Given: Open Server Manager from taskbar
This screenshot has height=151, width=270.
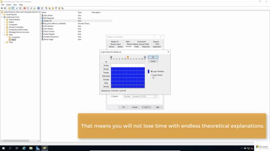Looking at the screenshot, I should (38, 148).
